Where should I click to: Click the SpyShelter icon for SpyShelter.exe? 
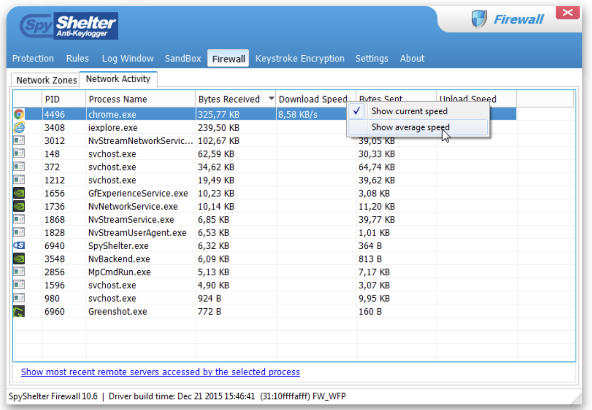[x=19, y=246]
